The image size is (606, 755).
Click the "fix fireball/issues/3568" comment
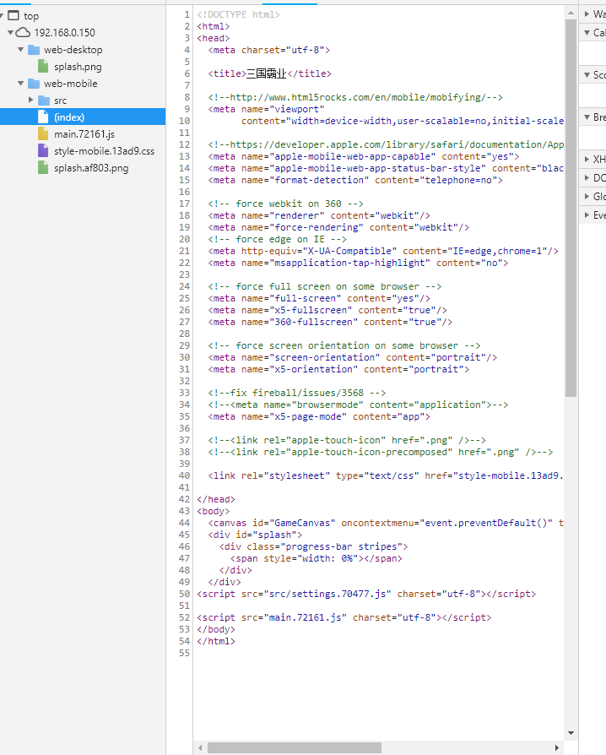(x=297, y=393)
